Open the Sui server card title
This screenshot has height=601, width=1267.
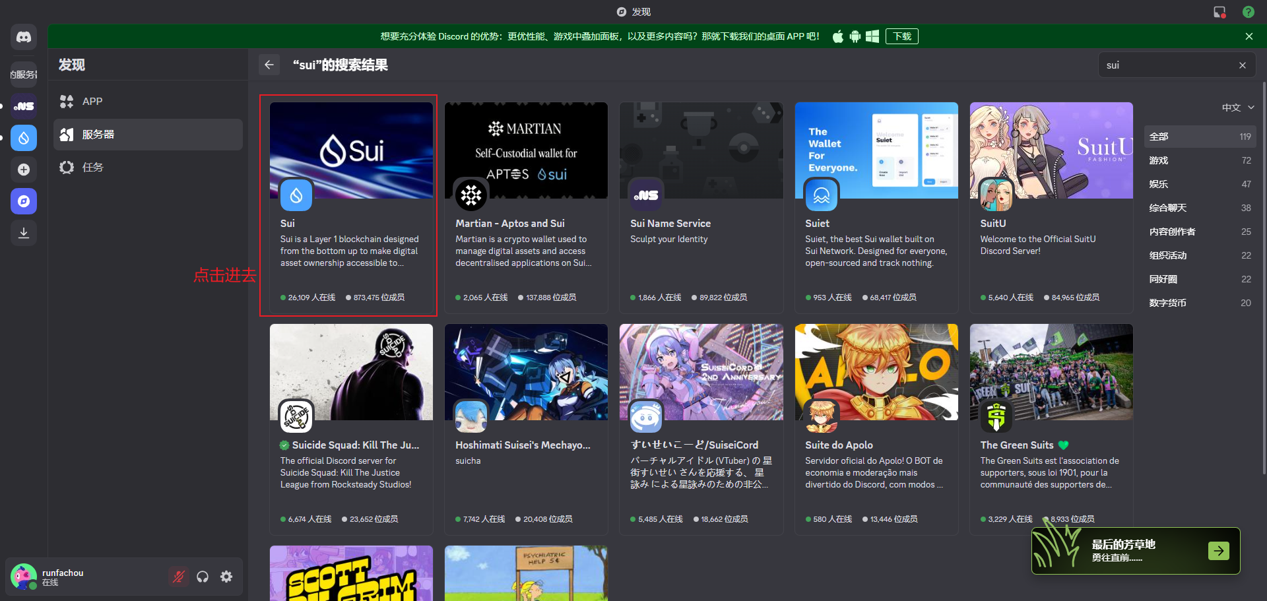[x=288, y=224]
